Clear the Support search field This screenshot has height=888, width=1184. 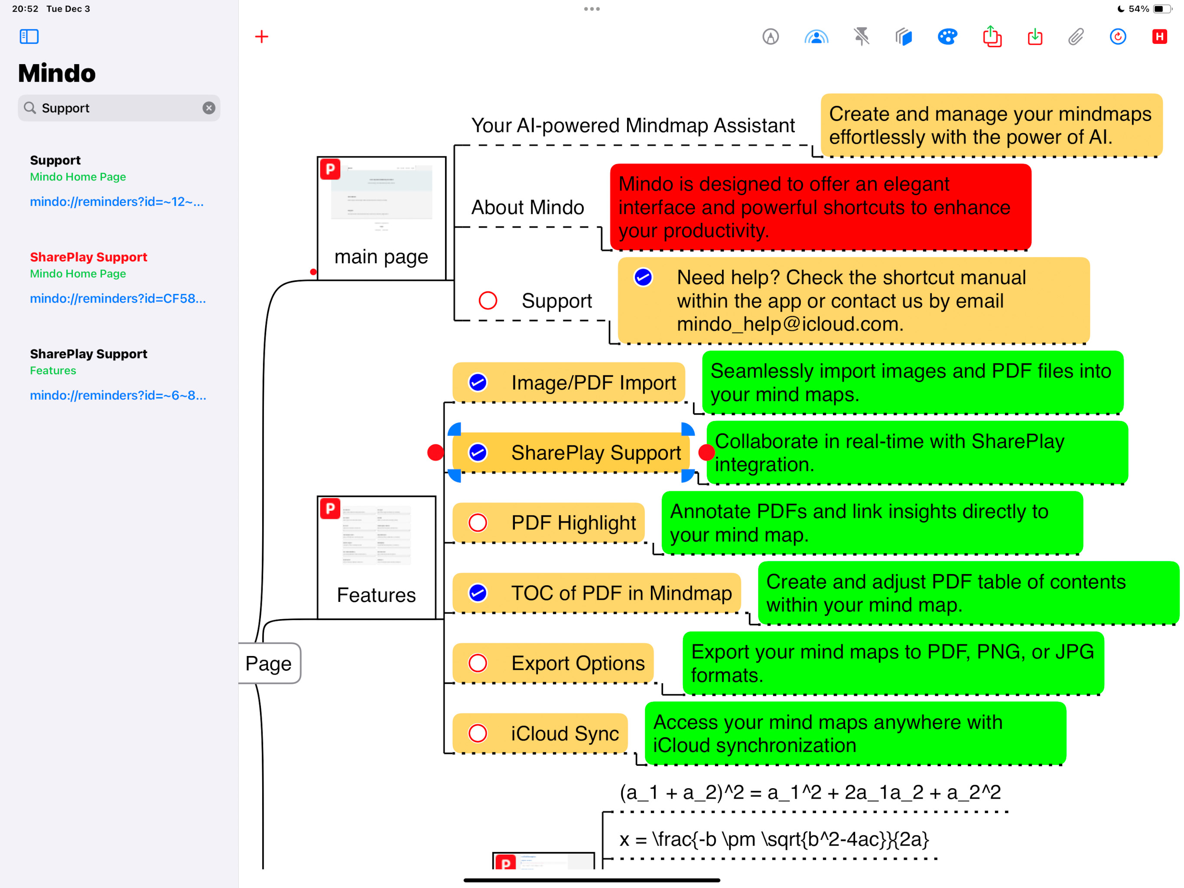coord(209,108)
